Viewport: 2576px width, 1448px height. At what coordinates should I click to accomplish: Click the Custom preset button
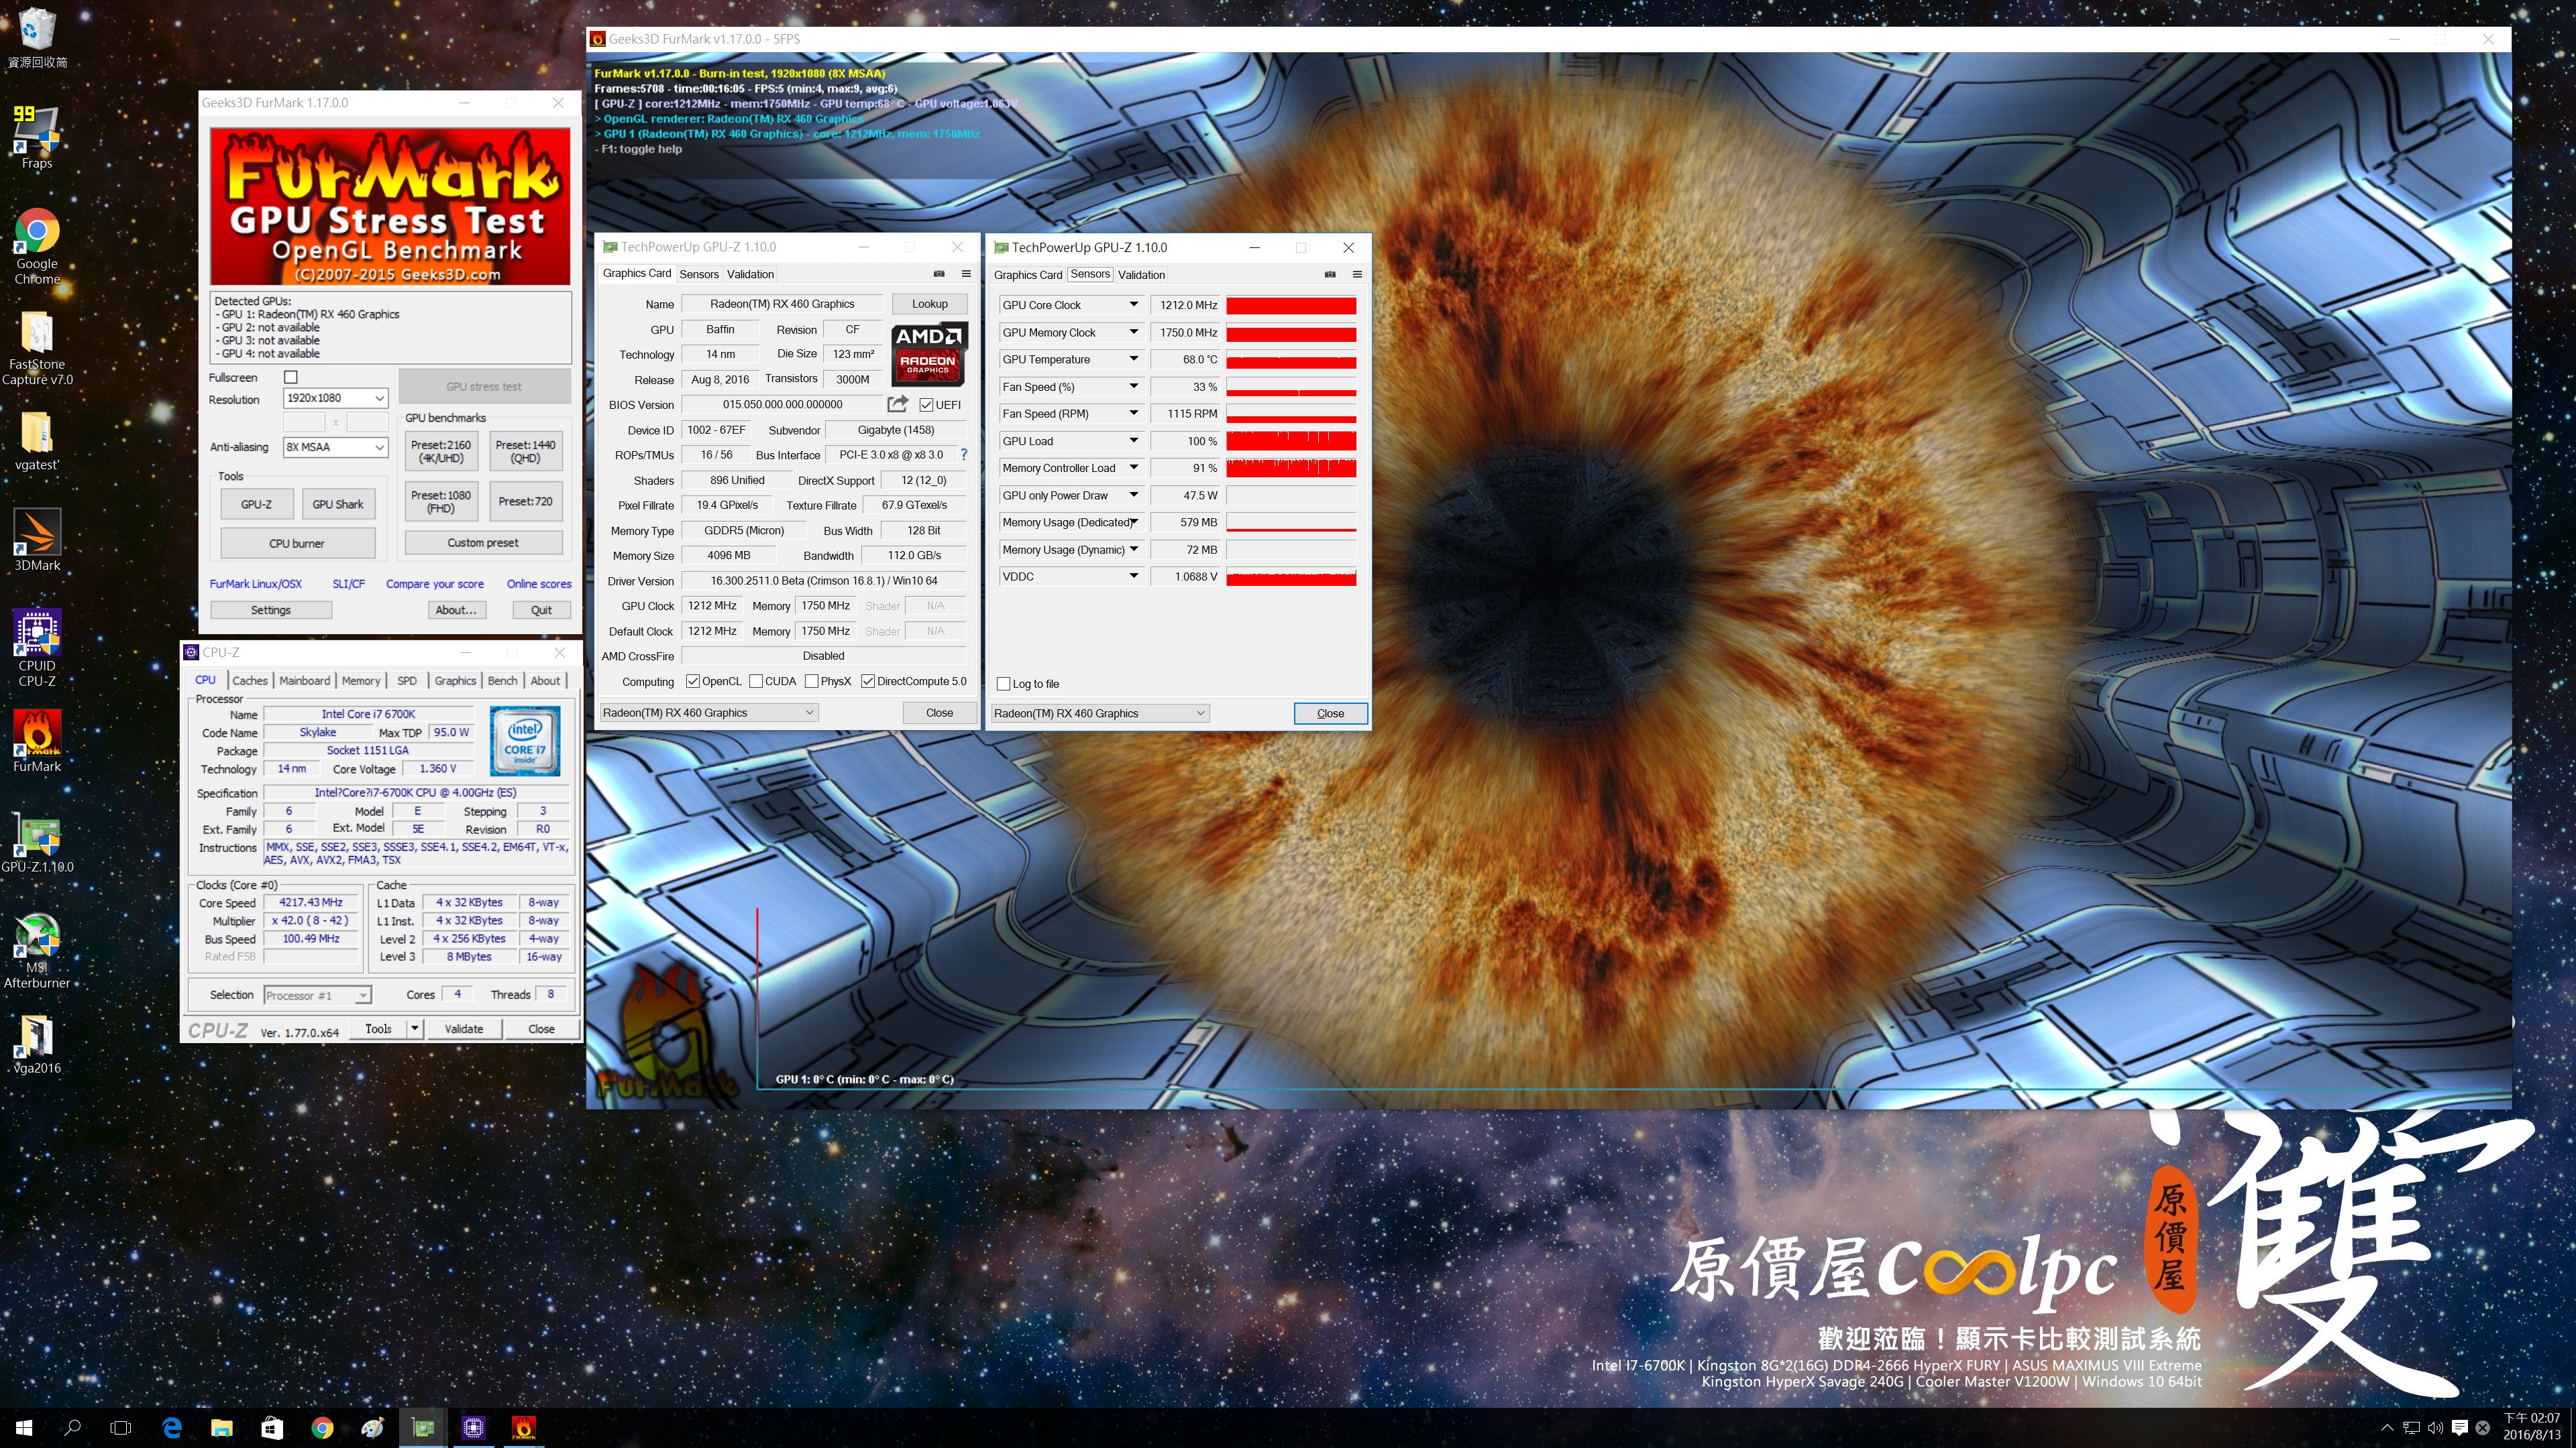tap(483, 542)
